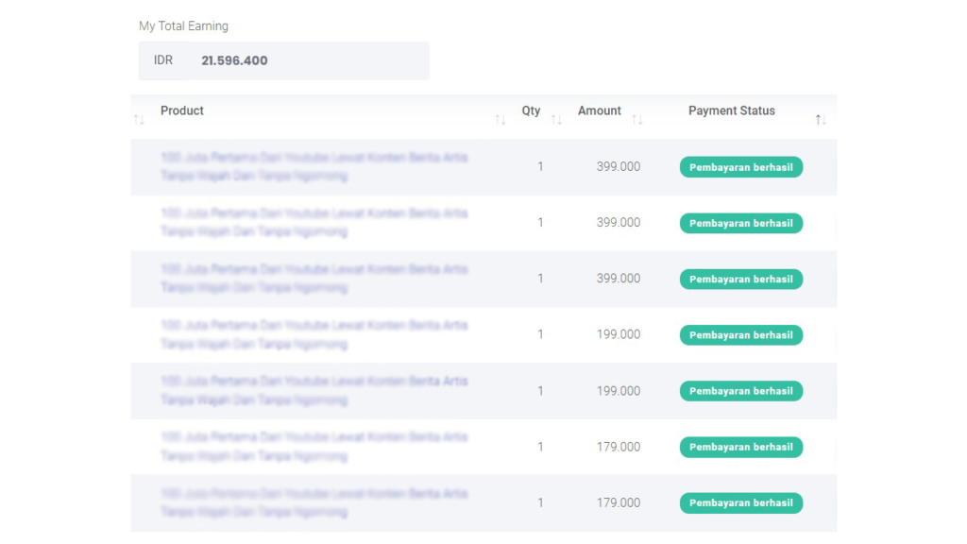The width and height of the screenshot is (967, 544).
Task: Select the Qty column header
Action: click(531, 110)
